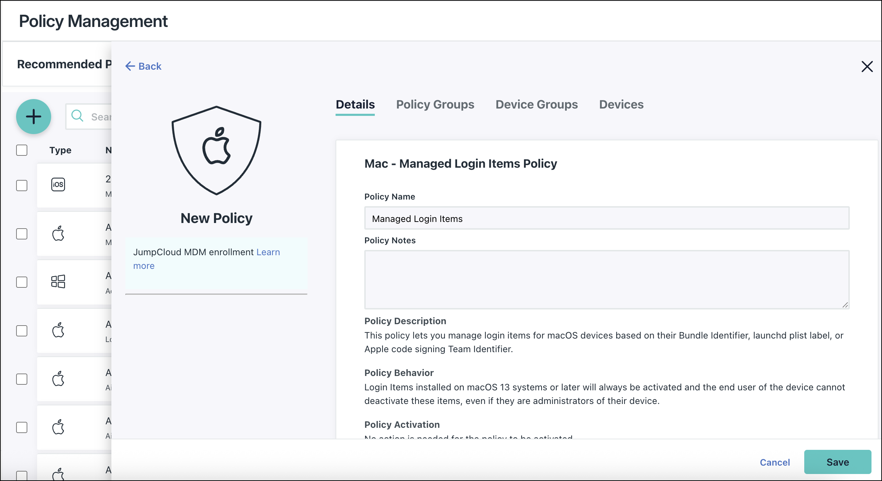Screen dimensions: 882x481
Task: Click the Apple shield New Policy icon
Action: pyautogui.click(x=216, y=151)
